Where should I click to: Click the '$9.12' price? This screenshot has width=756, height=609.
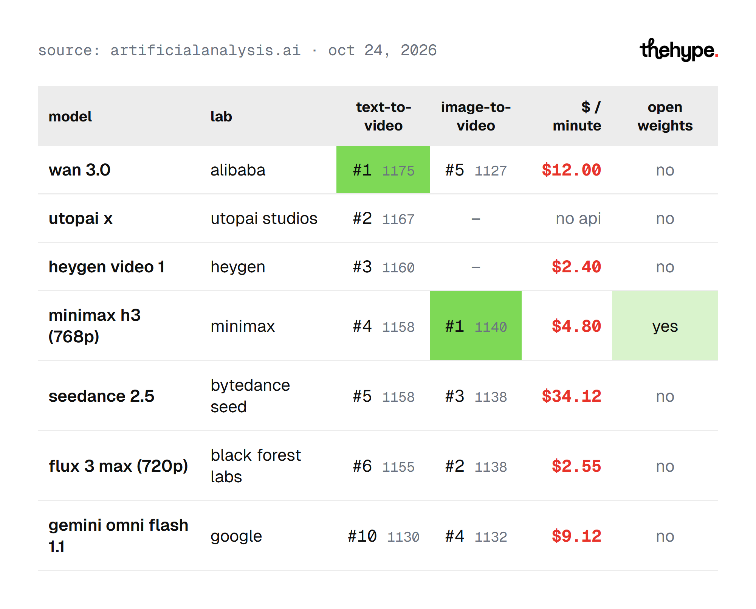(x=576, y=536)
